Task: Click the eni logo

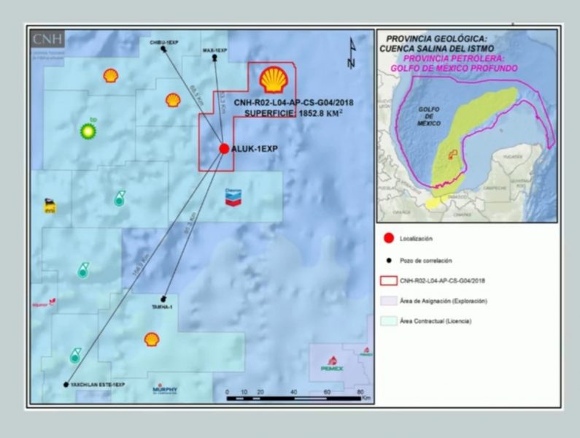Action: (50, 207)
